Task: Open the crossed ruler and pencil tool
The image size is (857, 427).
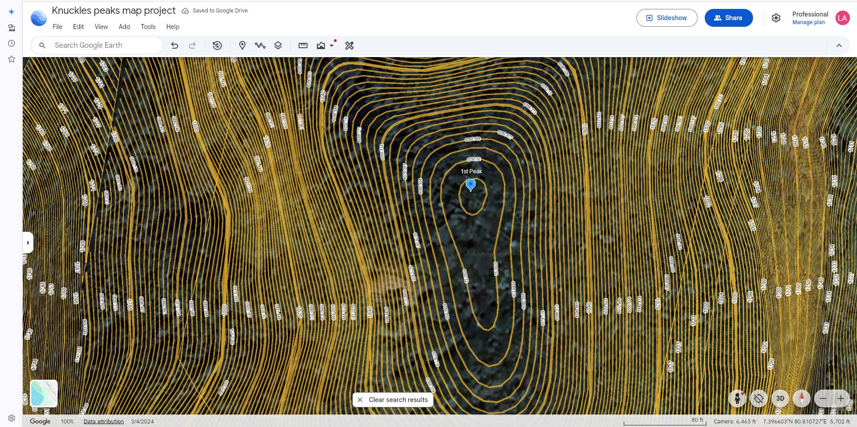Action: pos(349,46)
